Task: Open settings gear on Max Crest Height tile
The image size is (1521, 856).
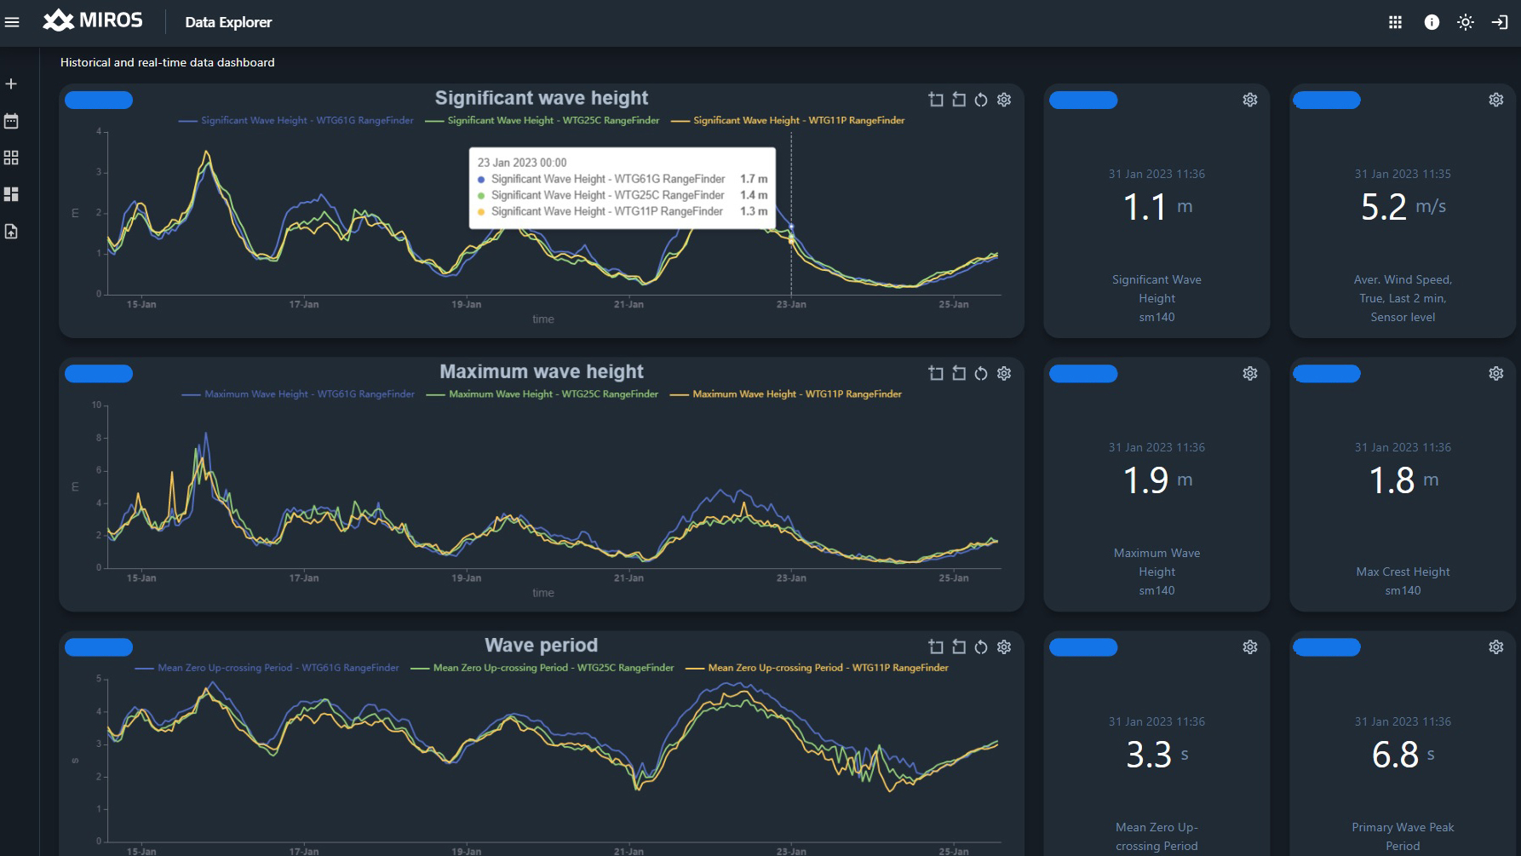Action: [x=1495, y=373]
